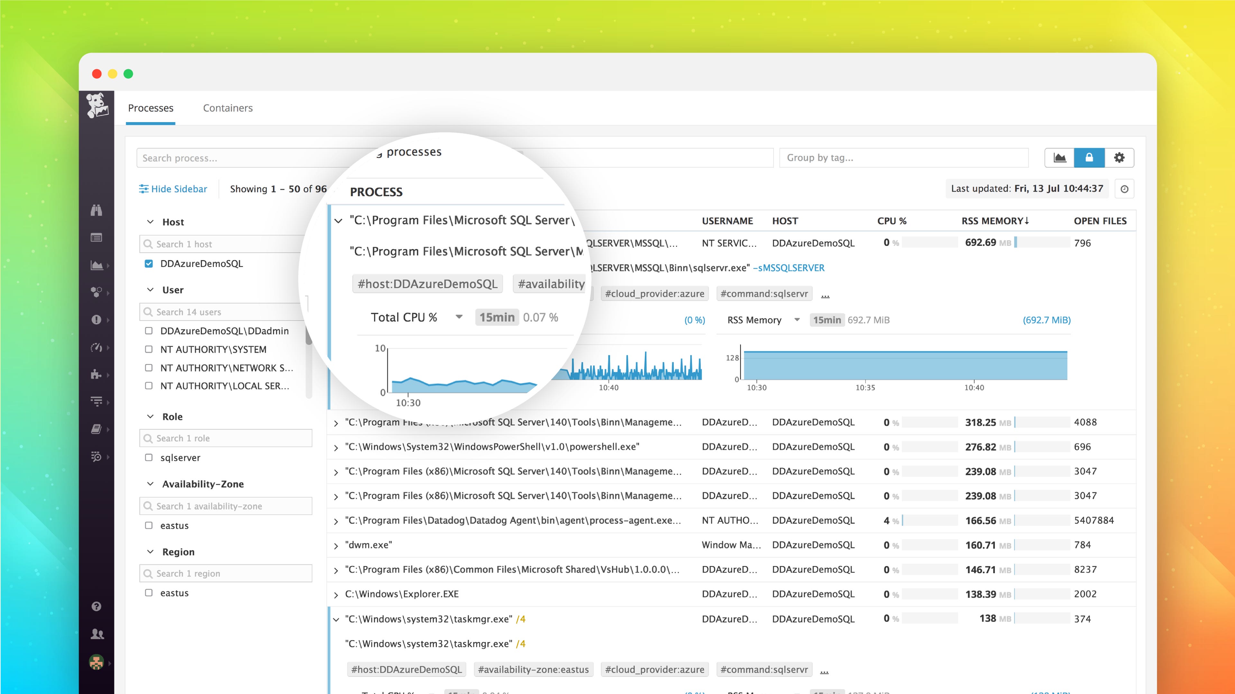This screenshot has height=694, width=1235.
Task: Sort by the OPEN FILES column header
Action: tap(1100, 221)
